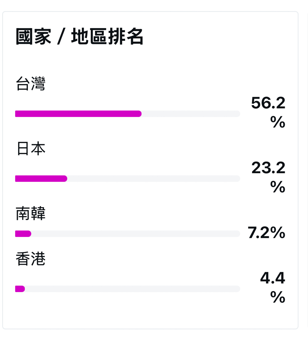Viewport: 308px width, 341px height.
Task: Click the 南韓 magenta progress bar
Action: pyautogui.click(x=23, y=234)
